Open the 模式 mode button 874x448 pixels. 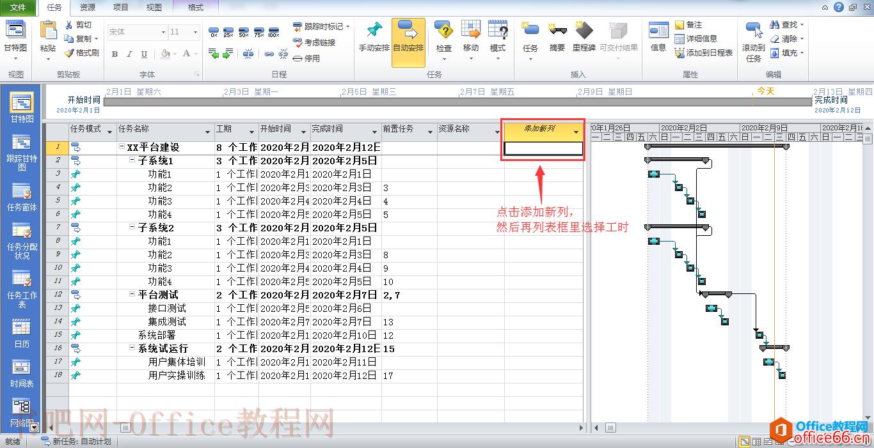tap(498, 40)
